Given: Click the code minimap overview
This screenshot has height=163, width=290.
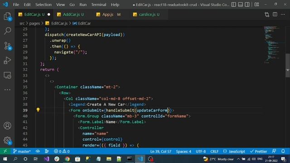Looking at the screenshot, I should click(273, 44).
